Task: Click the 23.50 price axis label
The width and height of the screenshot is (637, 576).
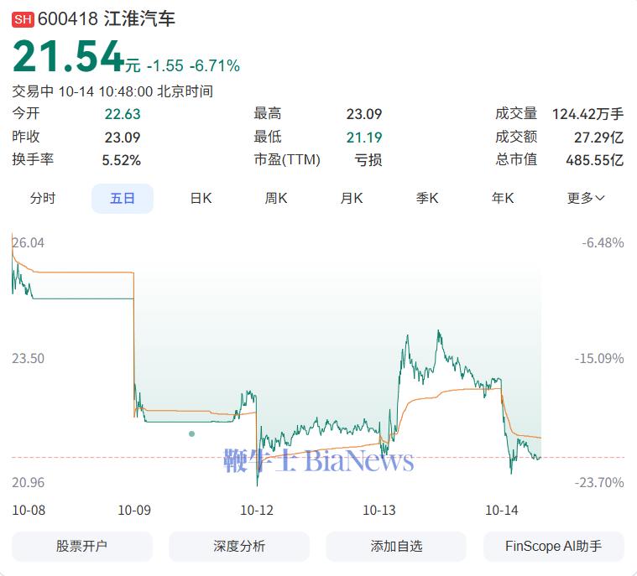Action: [x=28, y=358]
